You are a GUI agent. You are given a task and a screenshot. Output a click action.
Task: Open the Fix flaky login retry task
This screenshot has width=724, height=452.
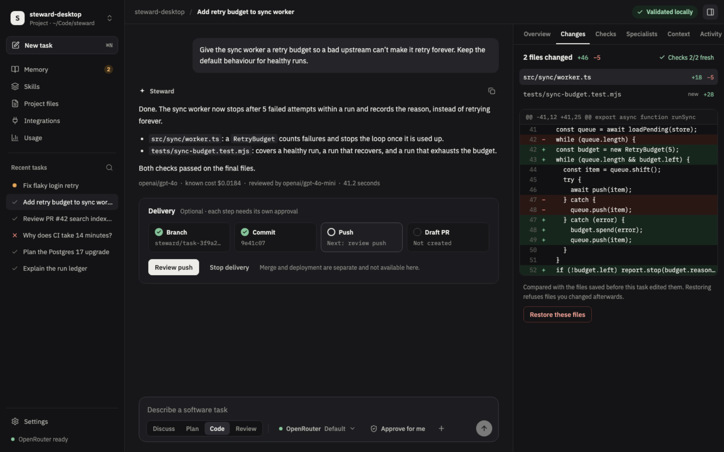click(x=62, y=186)
